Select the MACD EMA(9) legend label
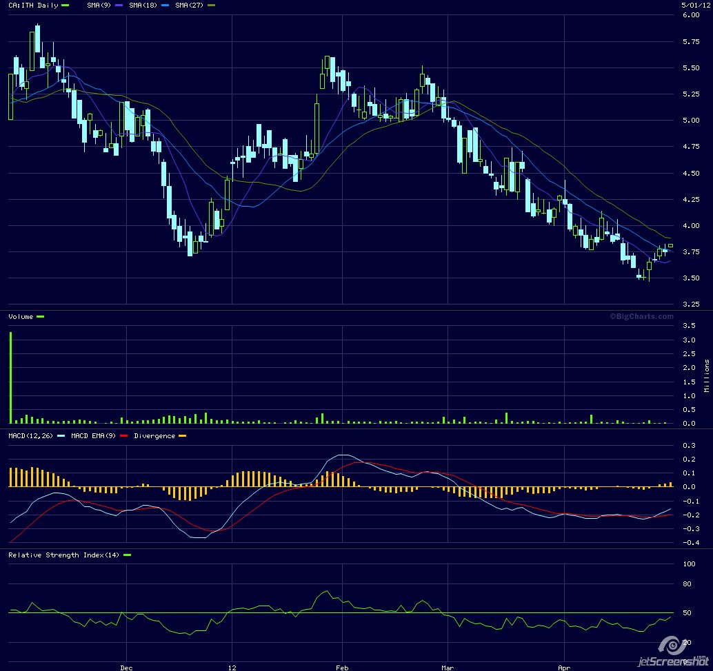The width and height of the screenshot is (713, 671). (93, 436)
